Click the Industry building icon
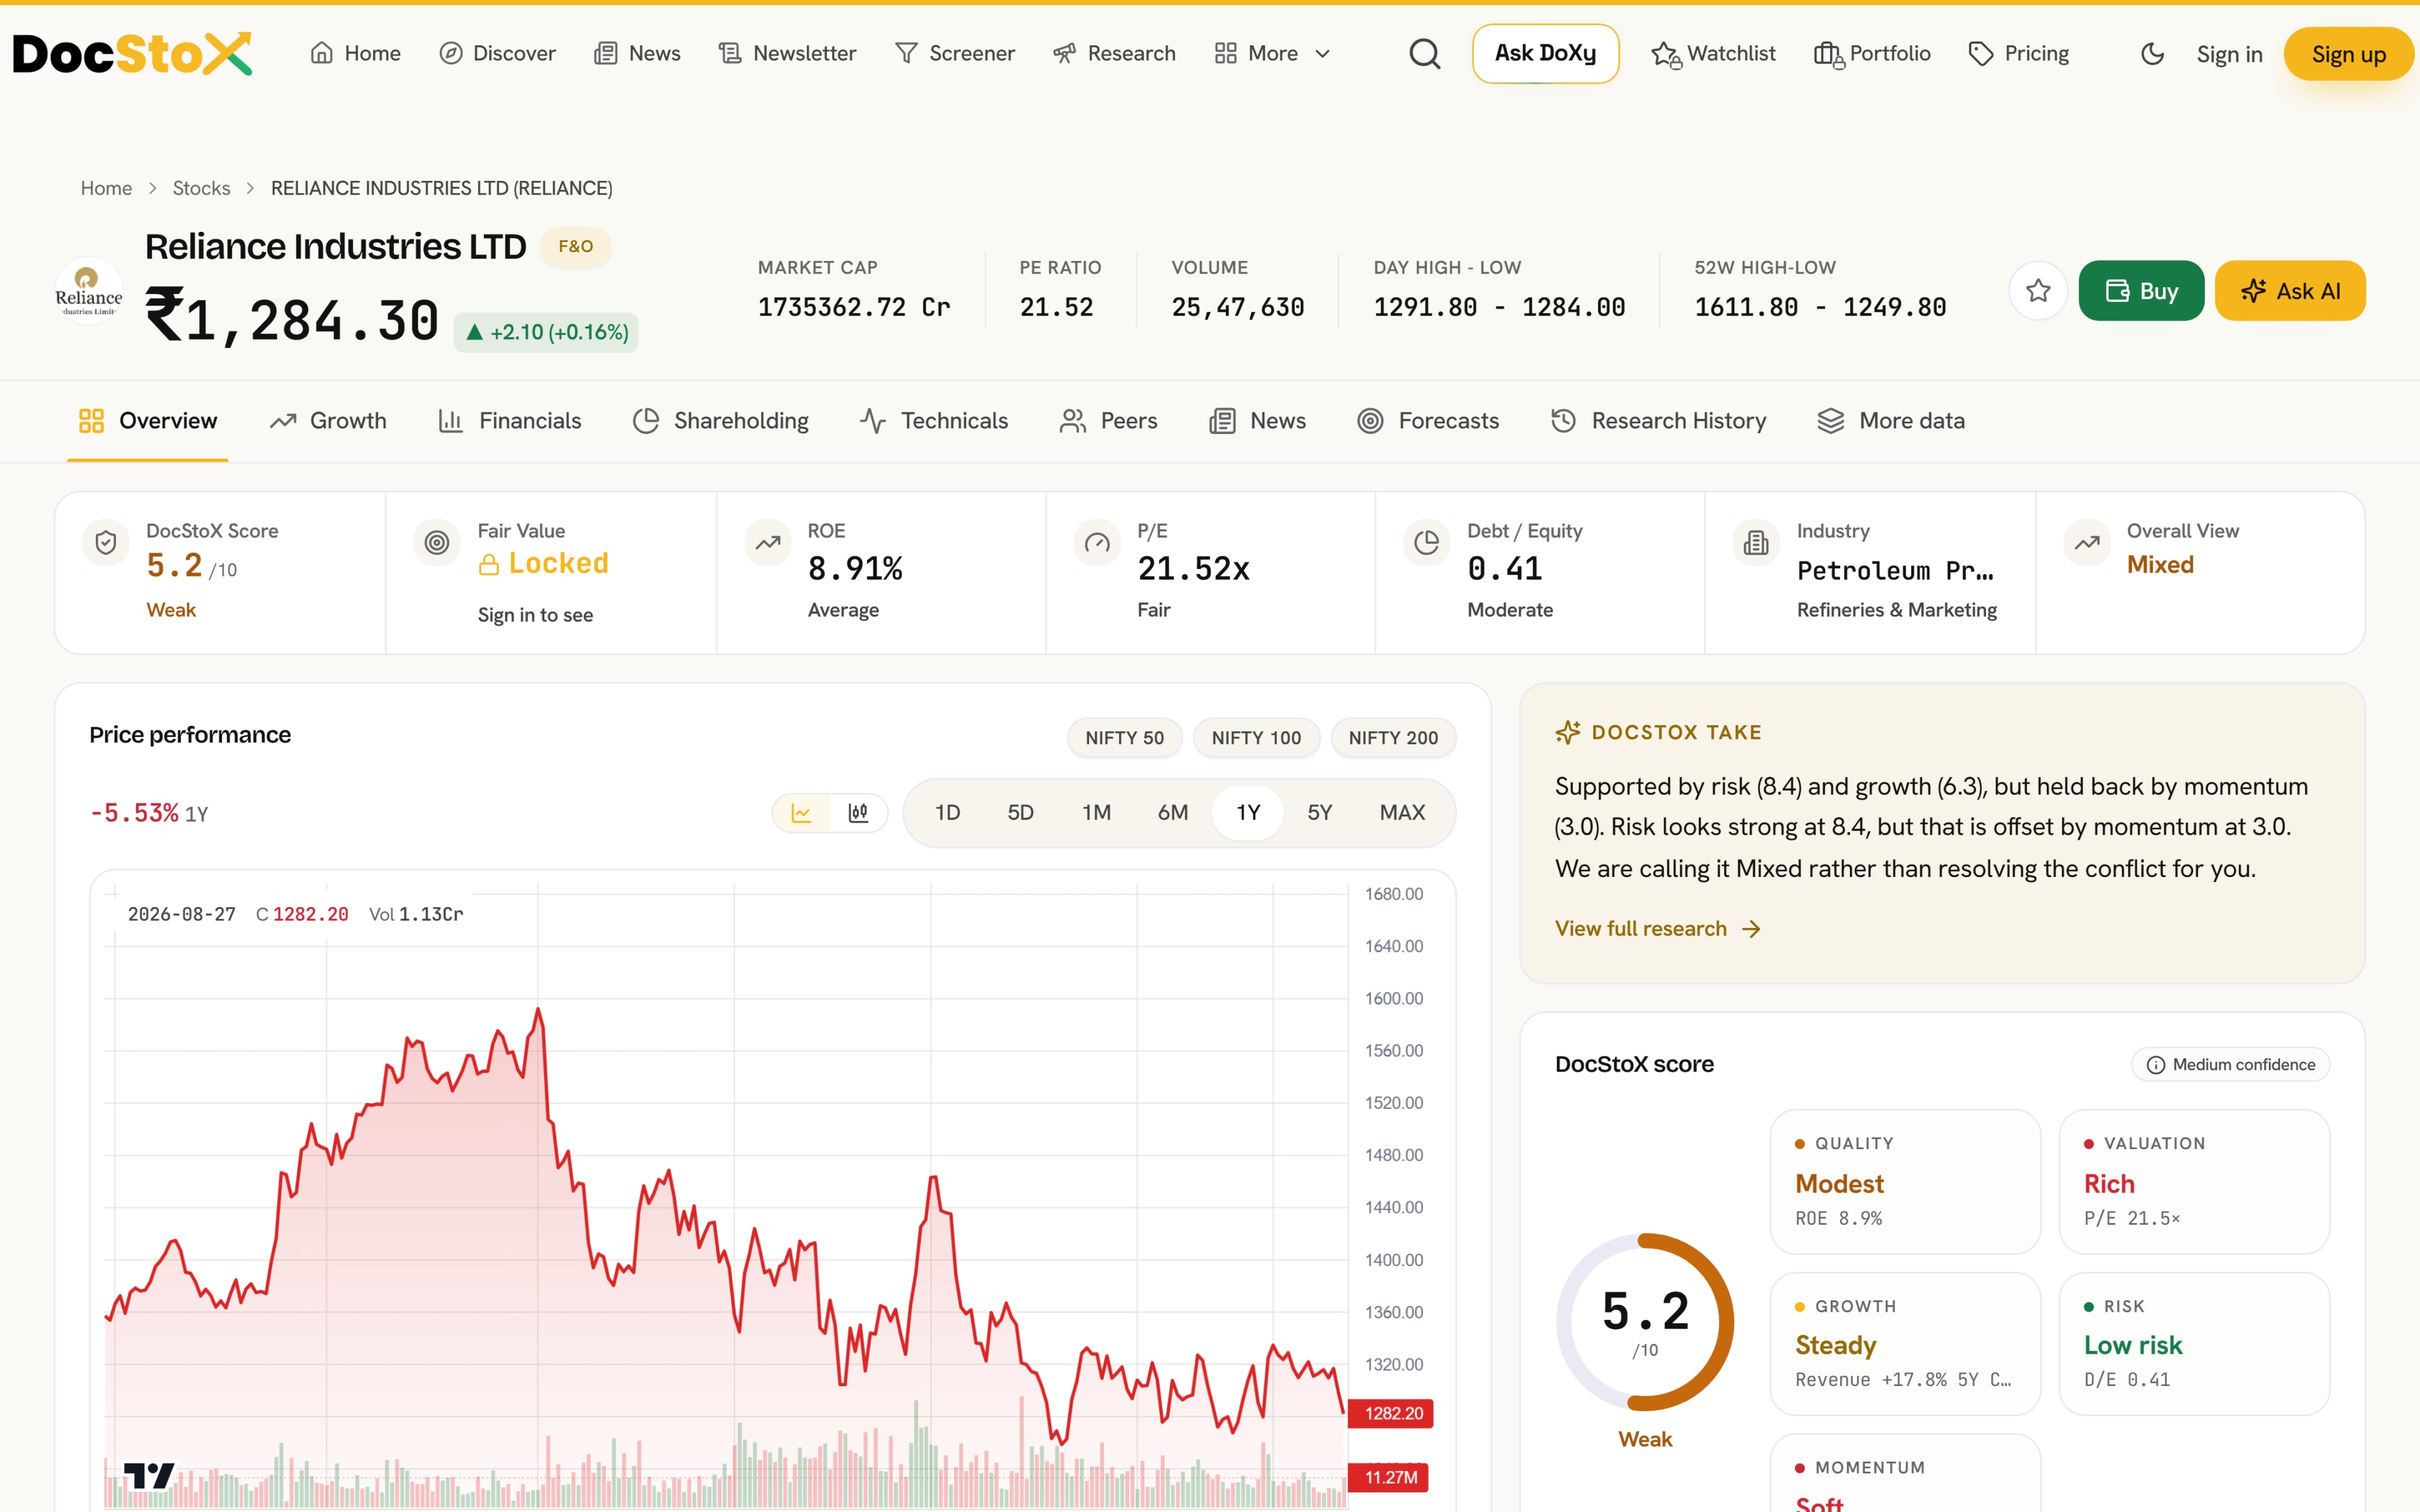This screenshot has width=2420, height=1512. 1756,543
